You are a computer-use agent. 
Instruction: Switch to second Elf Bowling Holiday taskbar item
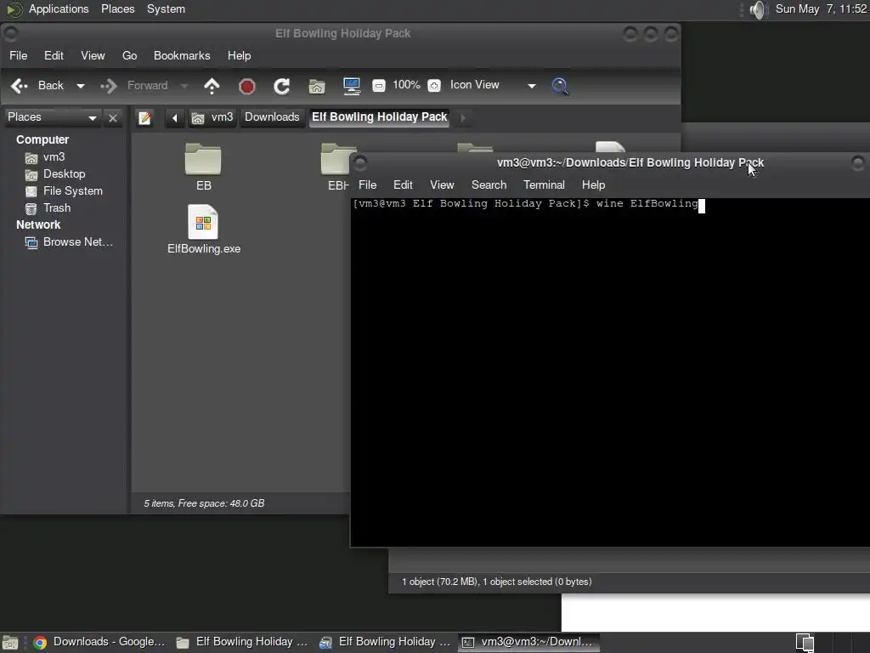click(385, 642)
